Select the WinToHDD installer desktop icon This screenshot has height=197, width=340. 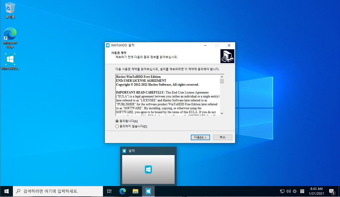pos(10,62)
